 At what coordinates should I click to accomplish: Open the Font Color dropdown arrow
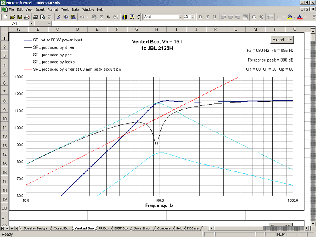tap(305, 17)
